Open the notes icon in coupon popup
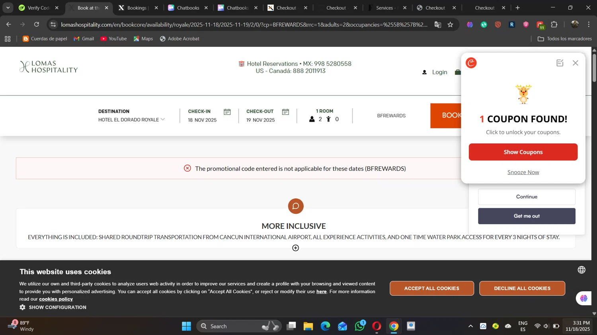Viewport: 597px width, 335px height. 560,63
